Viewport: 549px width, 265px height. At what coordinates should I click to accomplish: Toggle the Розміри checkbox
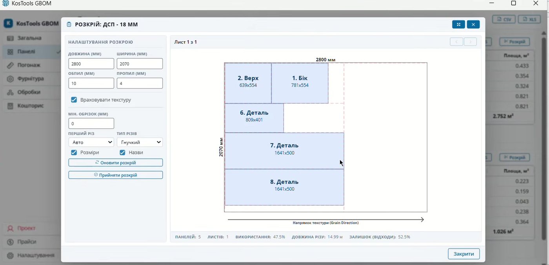coord(74,152)
